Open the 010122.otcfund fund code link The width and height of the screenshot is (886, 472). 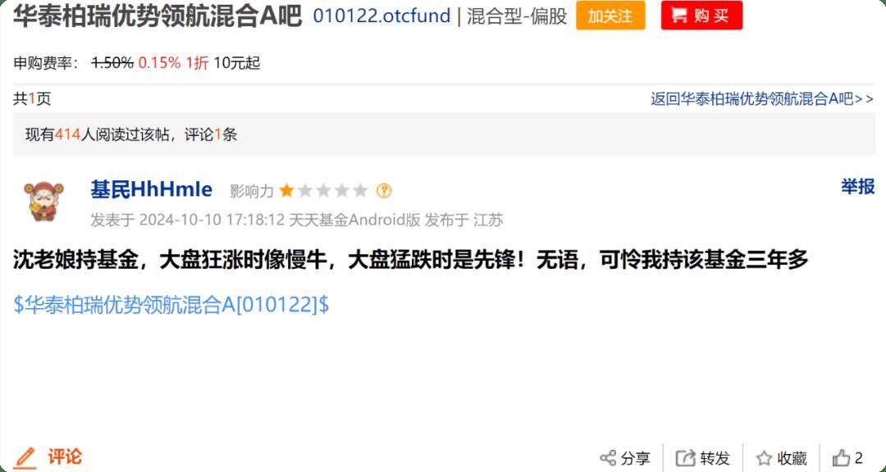tap(381, 16)
